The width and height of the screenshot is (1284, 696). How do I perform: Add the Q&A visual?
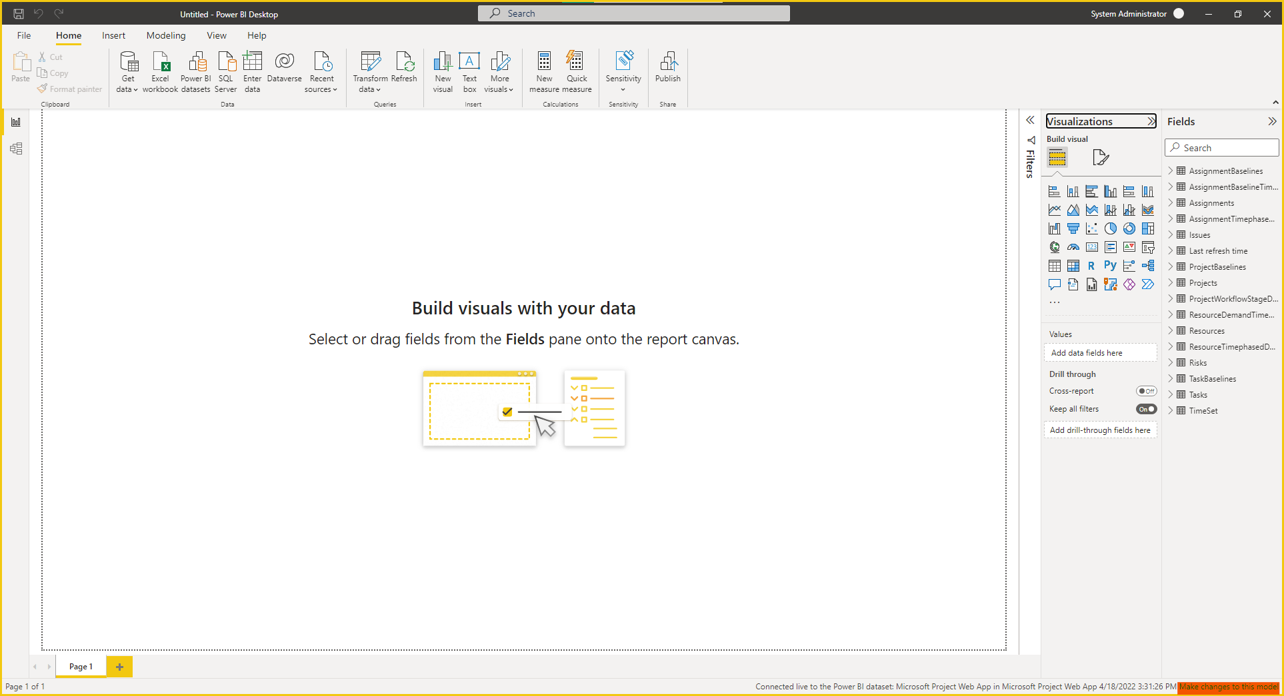(1054, 284)
